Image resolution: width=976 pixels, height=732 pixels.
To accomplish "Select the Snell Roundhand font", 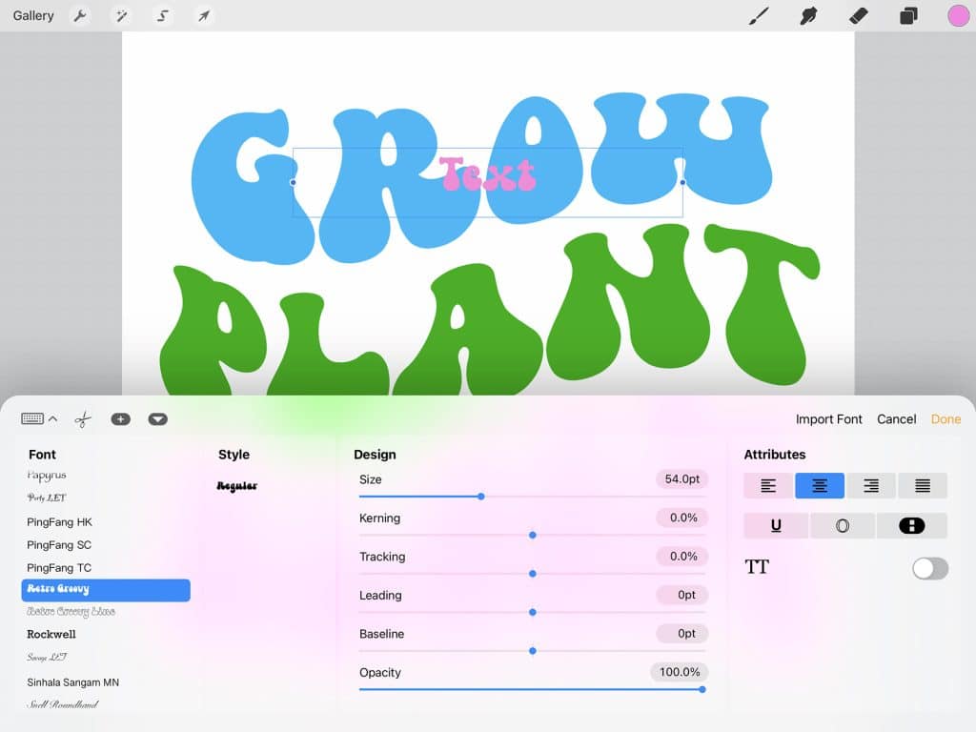I will point(62,705).
